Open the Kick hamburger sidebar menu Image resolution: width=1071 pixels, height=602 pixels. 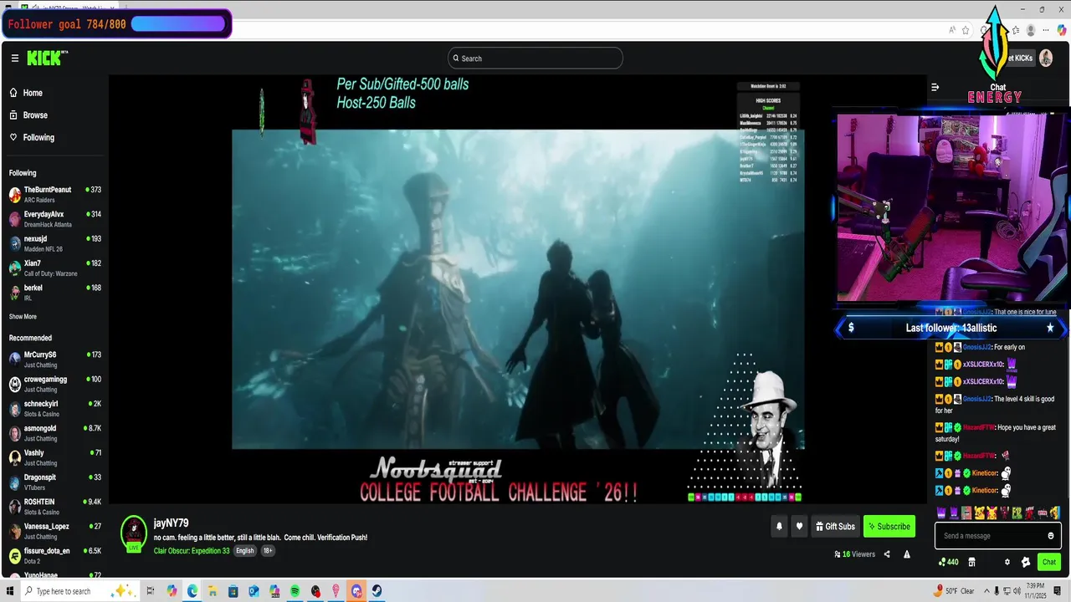click(x=15, y=58)
